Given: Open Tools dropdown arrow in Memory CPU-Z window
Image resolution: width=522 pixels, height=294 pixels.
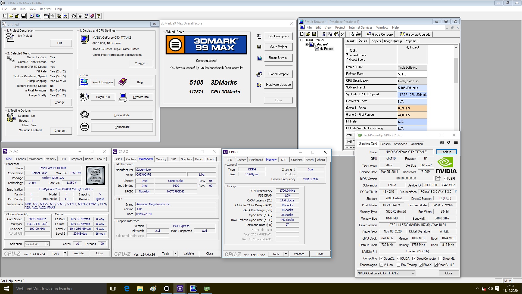Looking at the screenshot, I should tap(286, 254).
